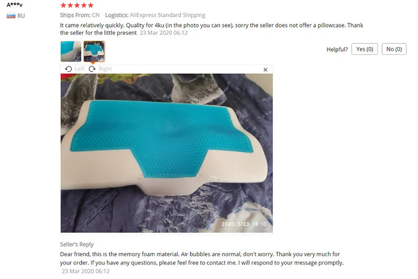Click the "Left" rotate label
The height and width of the screenshot is (279, 418).
tap(79, 69)
